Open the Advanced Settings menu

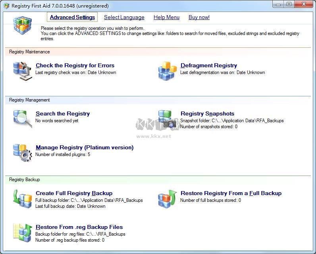(72, 17)
